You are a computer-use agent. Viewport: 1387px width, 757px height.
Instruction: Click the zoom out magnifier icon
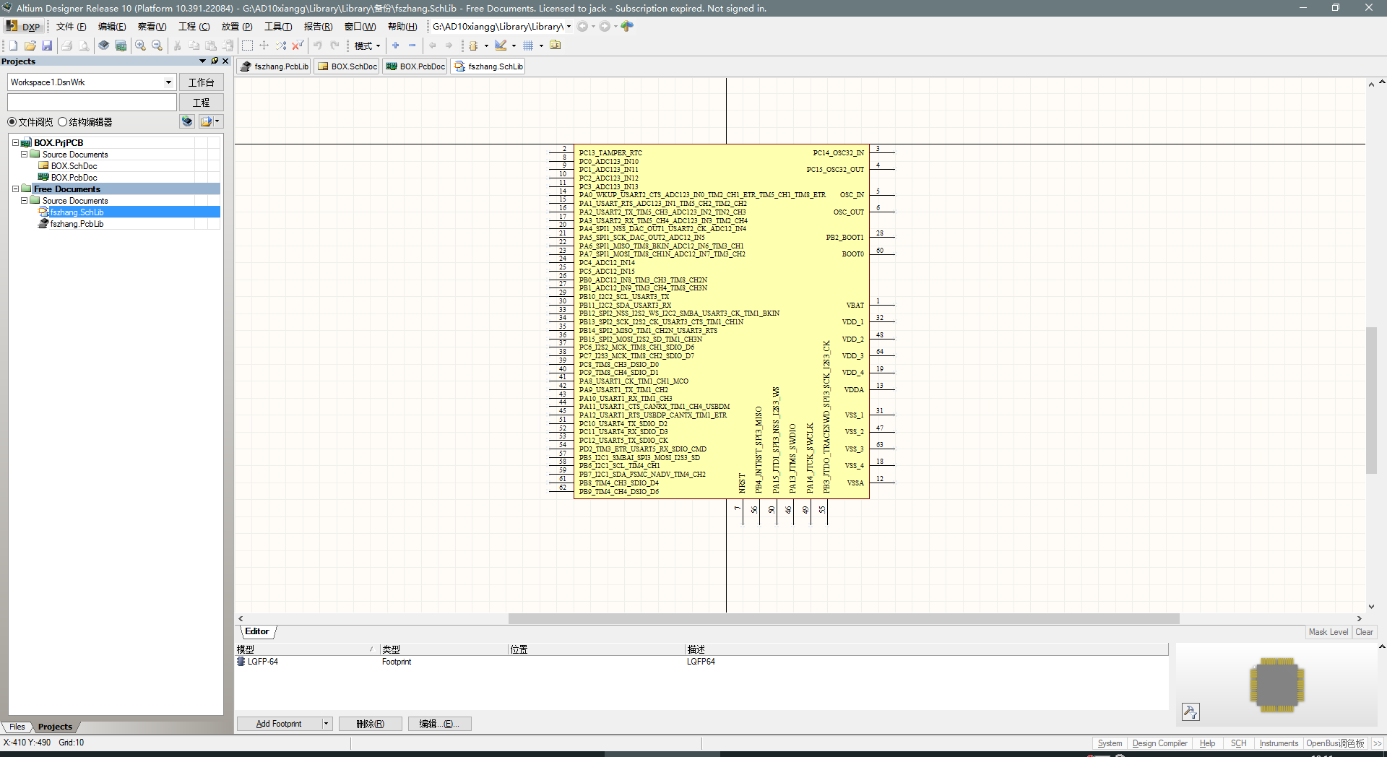157,46
